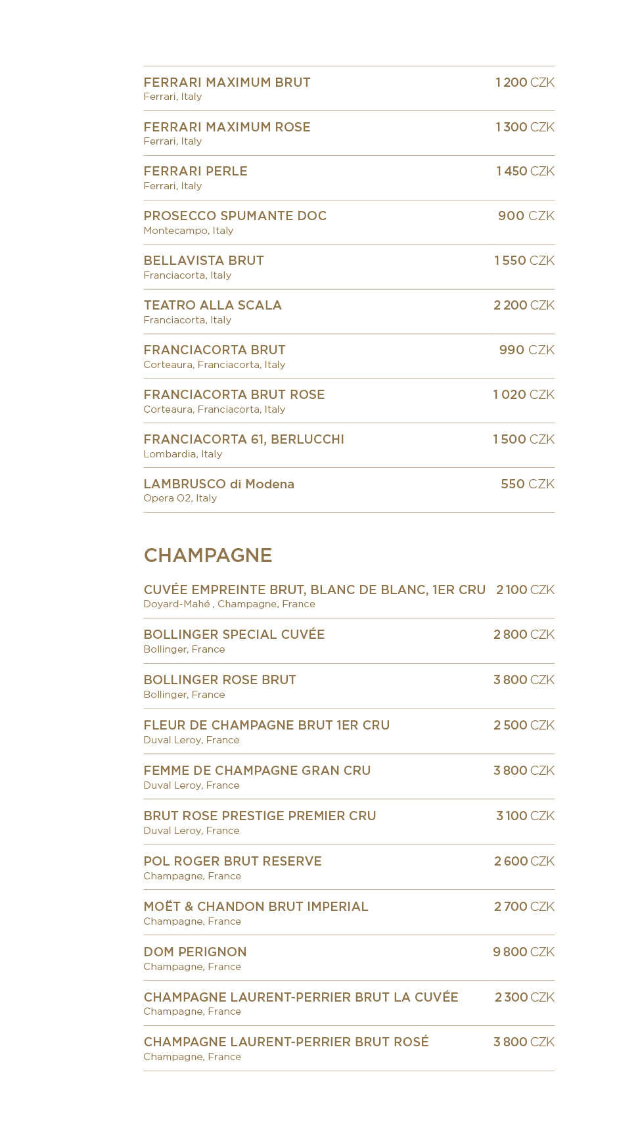Select Cuvée Empreinte Brut Blanc de Blanc
Viewport: 617px width, 1137px height.
[349, 596]
